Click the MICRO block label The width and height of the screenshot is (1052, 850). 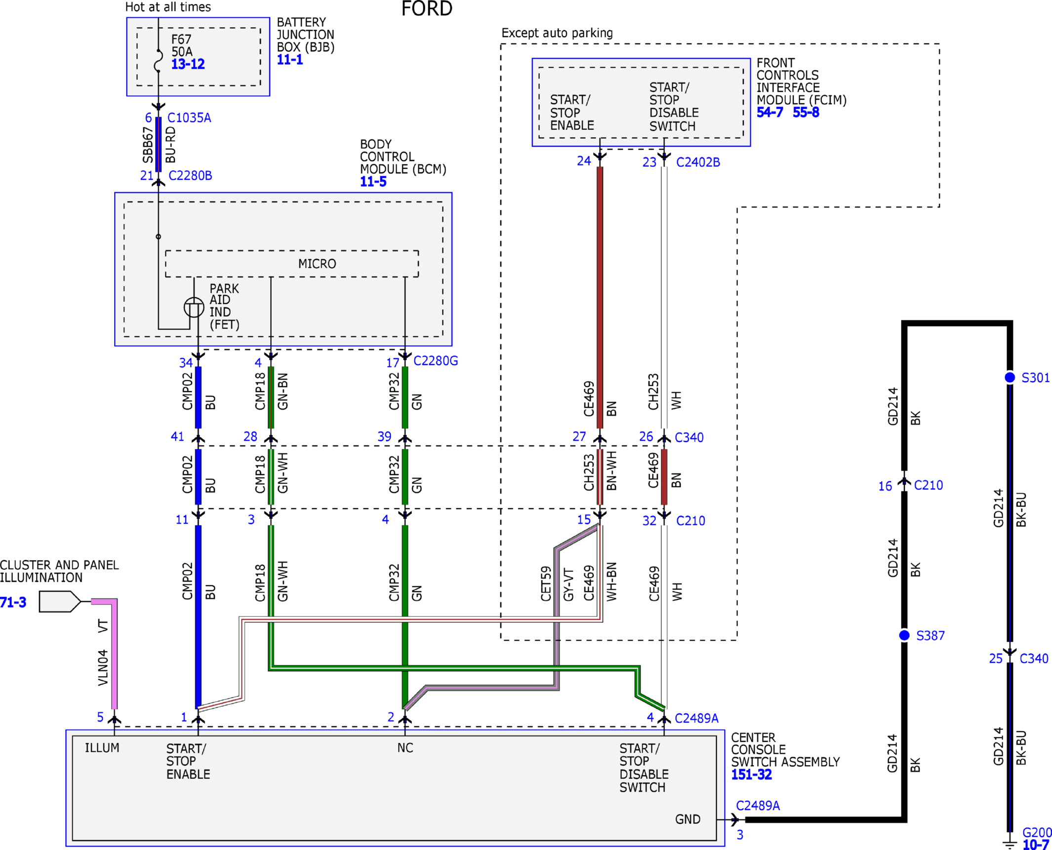317,264
